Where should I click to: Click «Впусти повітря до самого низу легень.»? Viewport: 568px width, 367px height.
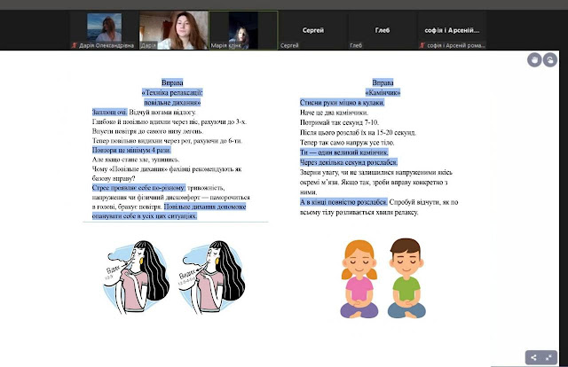(x=148, y=131)
